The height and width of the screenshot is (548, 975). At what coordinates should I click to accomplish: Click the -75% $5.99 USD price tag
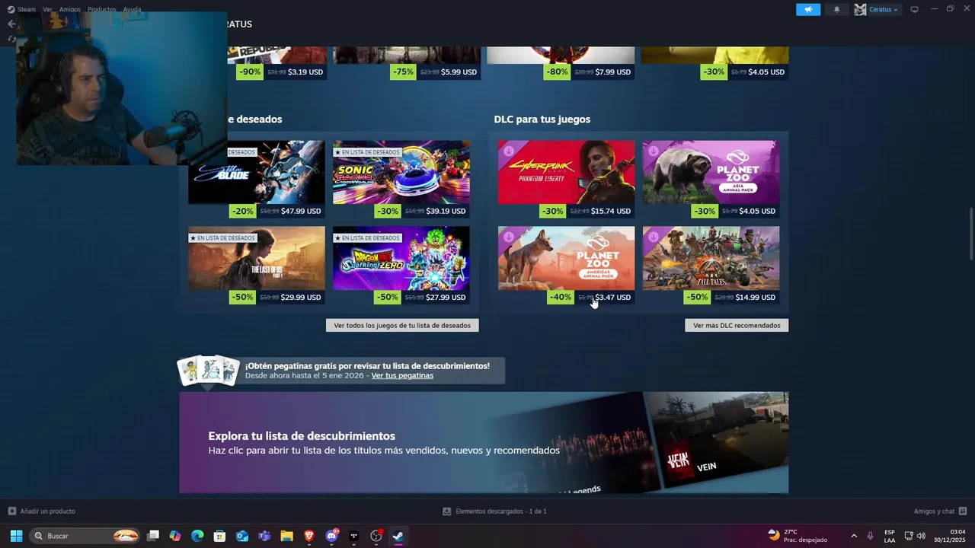[x=435, y=72]
